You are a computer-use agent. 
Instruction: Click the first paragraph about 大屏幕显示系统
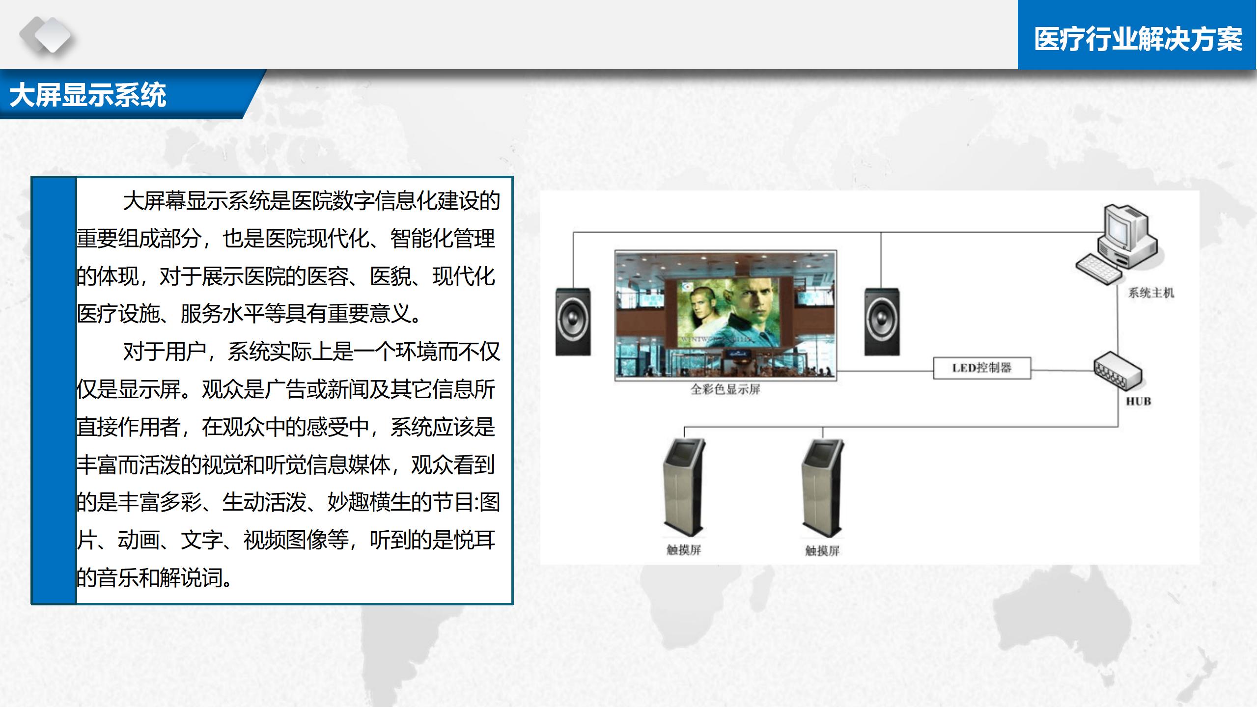[x=287, y=257]
